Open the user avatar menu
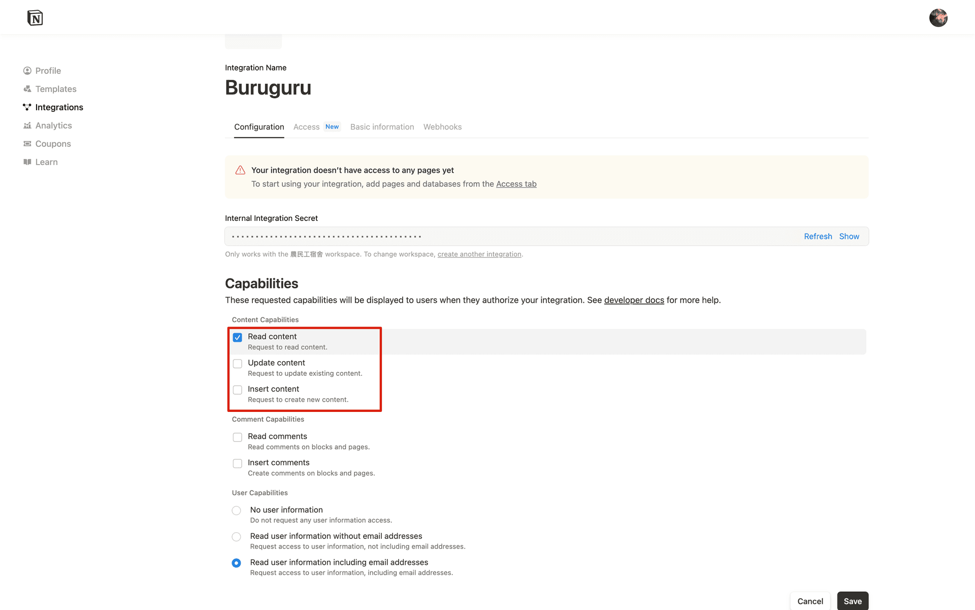 coord(938,18)
